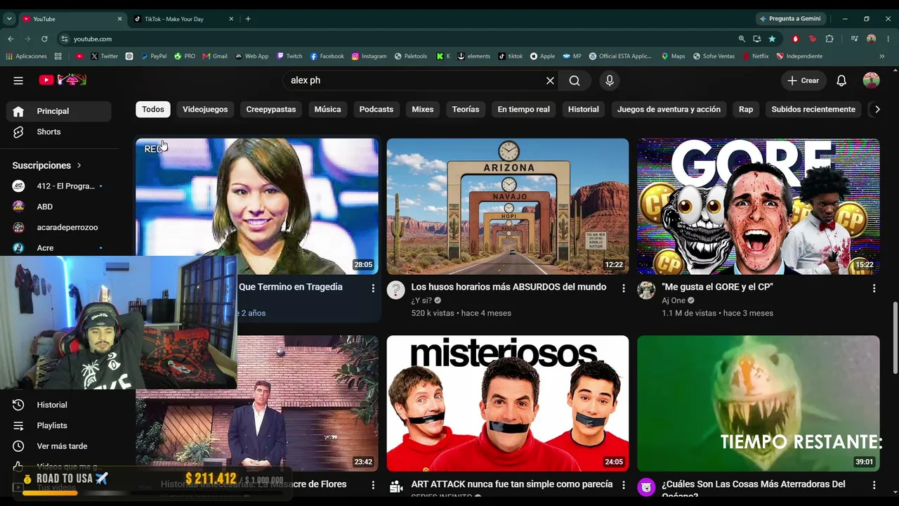Install YouTube app from address bar icon
Image resolution: width=899 pixels, height=506 pixels.
(756, 39)
